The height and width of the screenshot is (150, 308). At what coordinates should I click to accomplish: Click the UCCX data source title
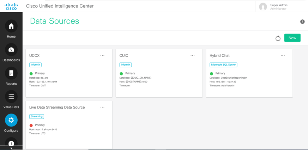pyautogui.click(x=35, y=56)
